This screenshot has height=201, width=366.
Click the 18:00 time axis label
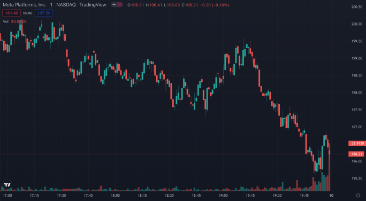click(x=115, y=196)
